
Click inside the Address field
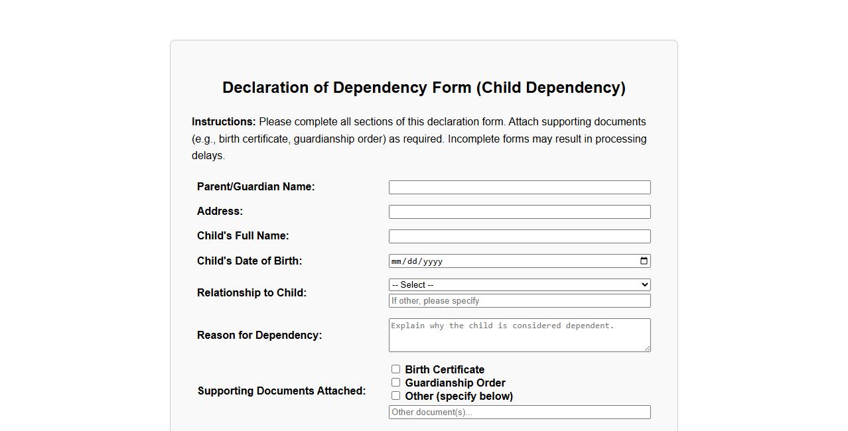point(520,212)
